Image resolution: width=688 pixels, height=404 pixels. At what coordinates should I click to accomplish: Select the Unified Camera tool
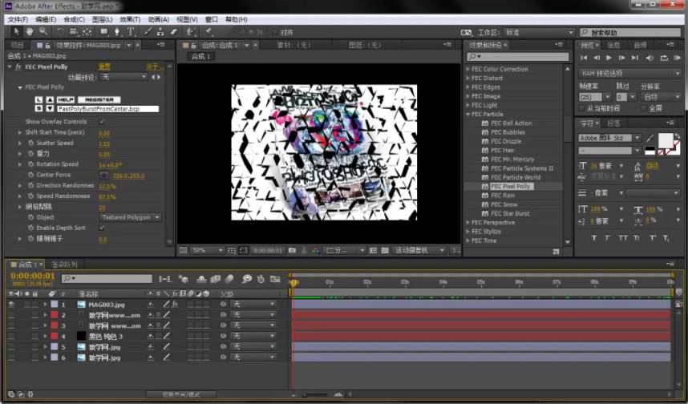(x=74, y=31)
